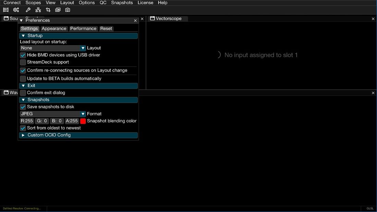Click the image gallery toolbar icon
377x212 pixels.
[58, 10]
